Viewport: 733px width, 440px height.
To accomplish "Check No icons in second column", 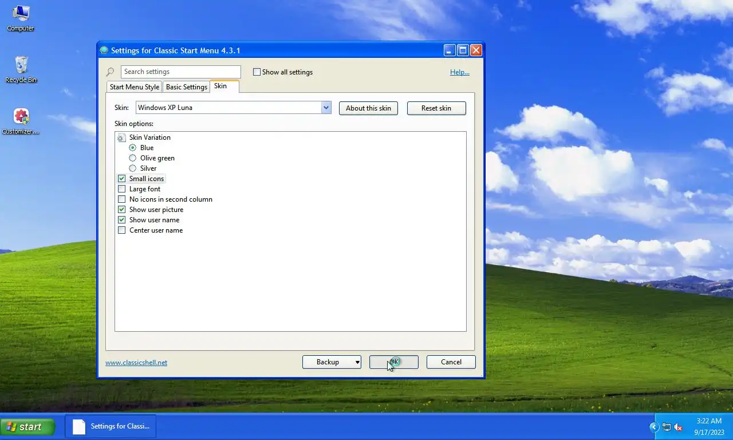I will [x=121, y=199].
